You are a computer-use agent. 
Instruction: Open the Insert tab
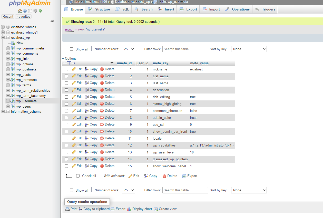tap(166, 9)
